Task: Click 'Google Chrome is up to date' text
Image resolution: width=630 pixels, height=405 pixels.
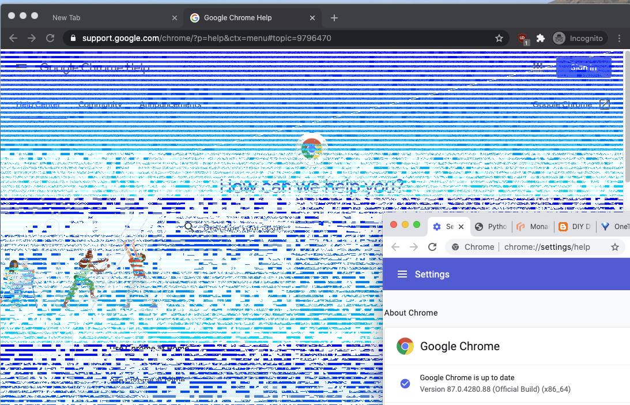Action: tap(467, 378)
